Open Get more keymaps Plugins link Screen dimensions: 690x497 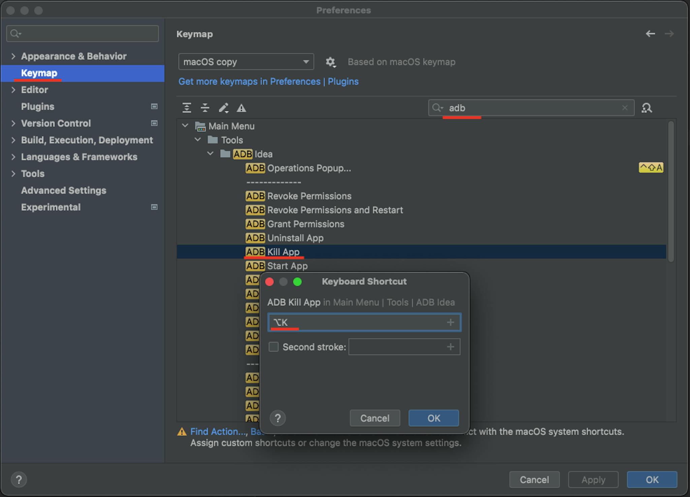(268, 81)
